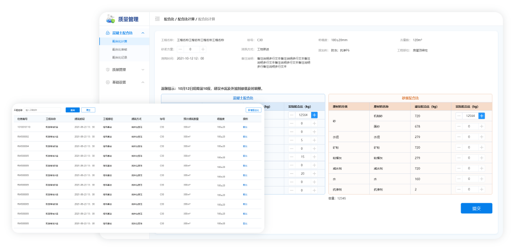Increase the 砂浆方量 stepper value
The image size is (515, 251).
(203, 49)
